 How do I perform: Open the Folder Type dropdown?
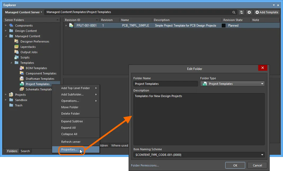[262, 84]
